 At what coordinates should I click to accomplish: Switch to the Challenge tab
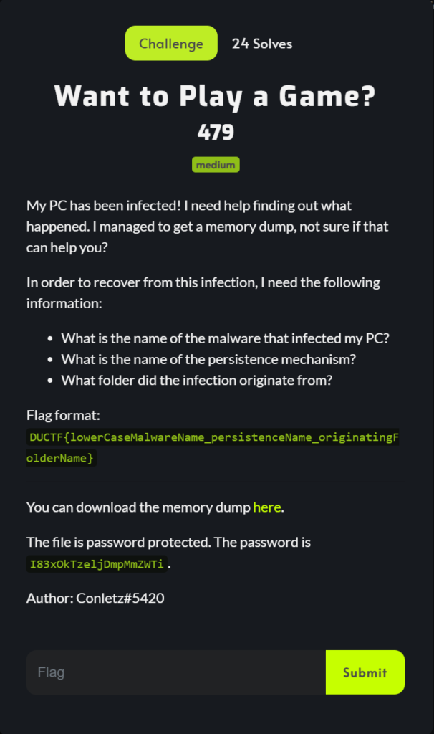(x=171, y=44)
